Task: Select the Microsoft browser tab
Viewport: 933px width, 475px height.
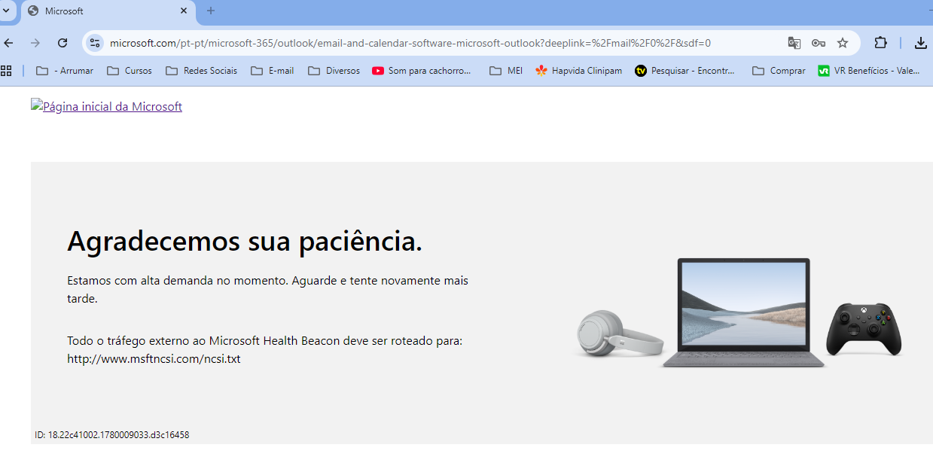Action: click(x=108, y=11)
